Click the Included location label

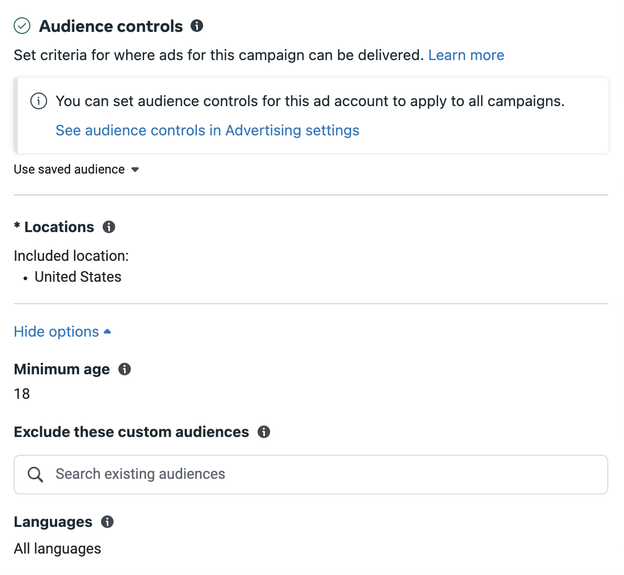[71, 256]
